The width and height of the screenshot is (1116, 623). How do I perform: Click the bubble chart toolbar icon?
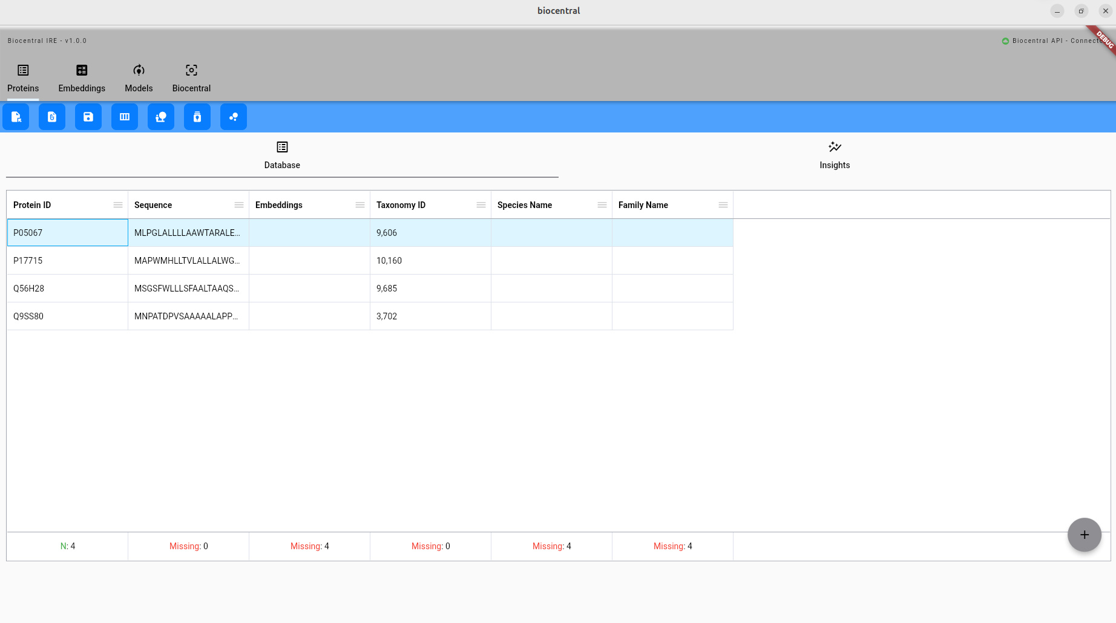point(234,117)
